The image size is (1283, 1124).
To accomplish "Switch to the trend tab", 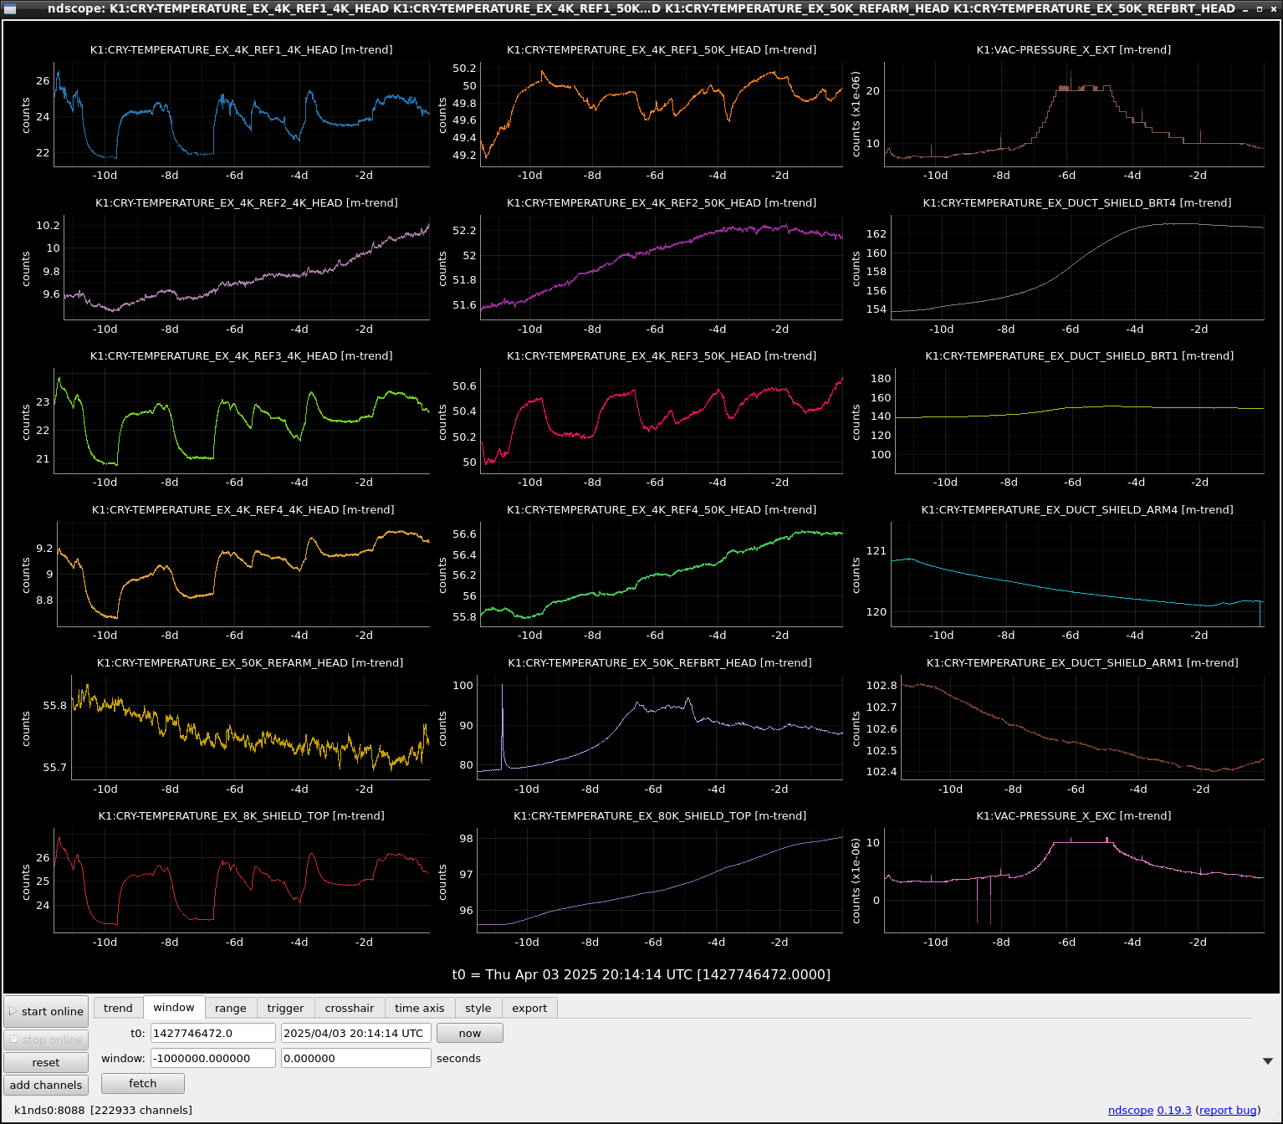I will tap(118, 1008).
